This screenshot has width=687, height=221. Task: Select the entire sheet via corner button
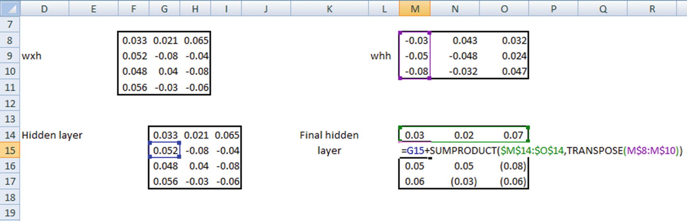tap(10, 8)
